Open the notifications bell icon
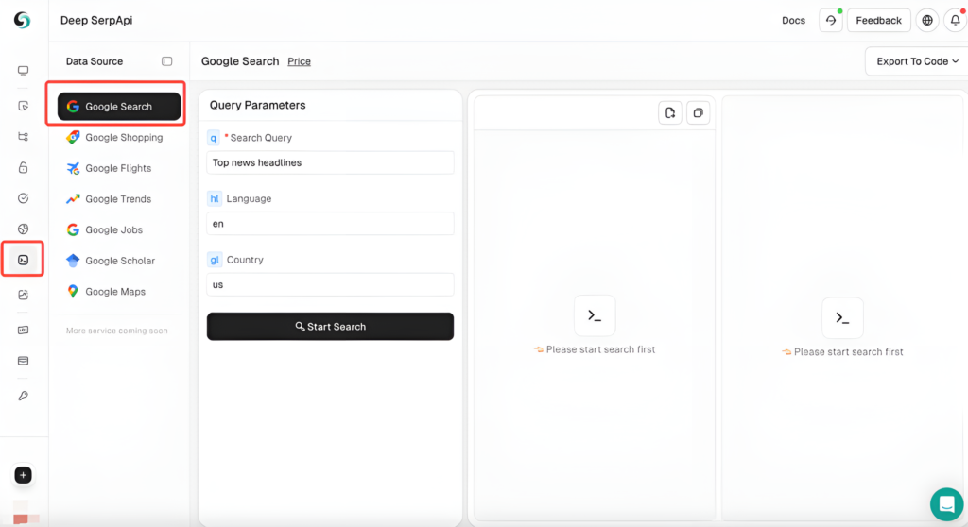 click(x=955, y=21)
